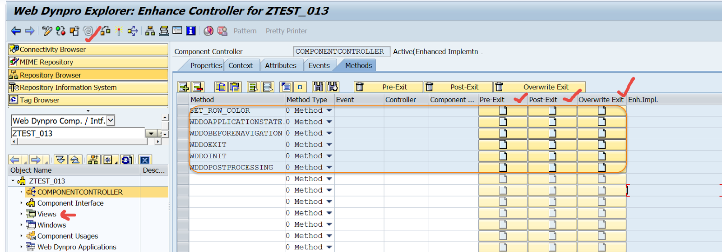Create Pre-Exit for WDDOINIT method
This screenshot has width=722, height=252.
pyautogui.click(x=503, y=156)
